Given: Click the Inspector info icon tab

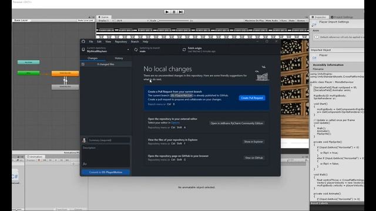Looking at the screenshot, I should pos(313,17).
